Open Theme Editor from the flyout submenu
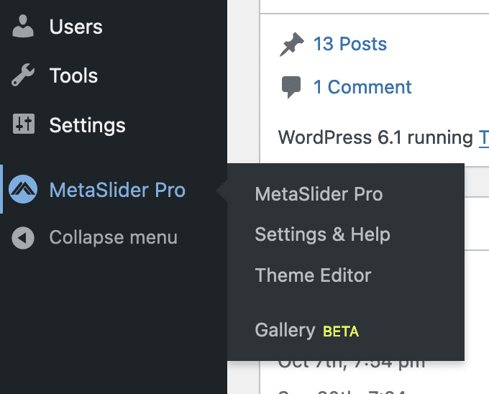The image size is (489, 394). [x=313, y=275]
